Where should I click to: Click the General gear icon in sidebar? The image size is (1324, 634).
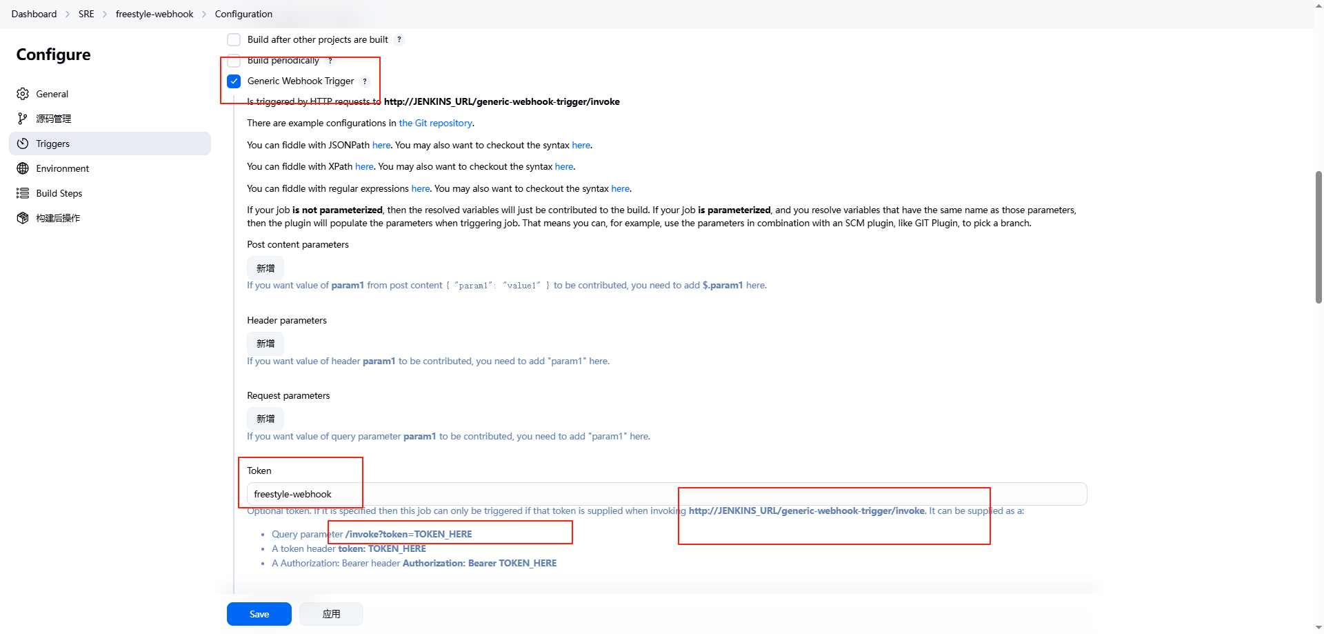pos(23,94)
